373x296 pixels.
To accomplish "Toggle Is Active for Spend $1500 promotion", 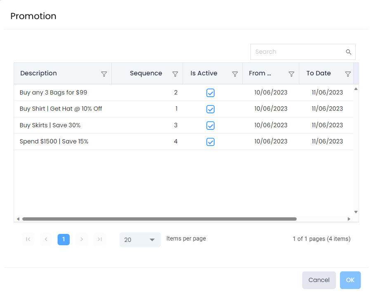I will point(210,142).
